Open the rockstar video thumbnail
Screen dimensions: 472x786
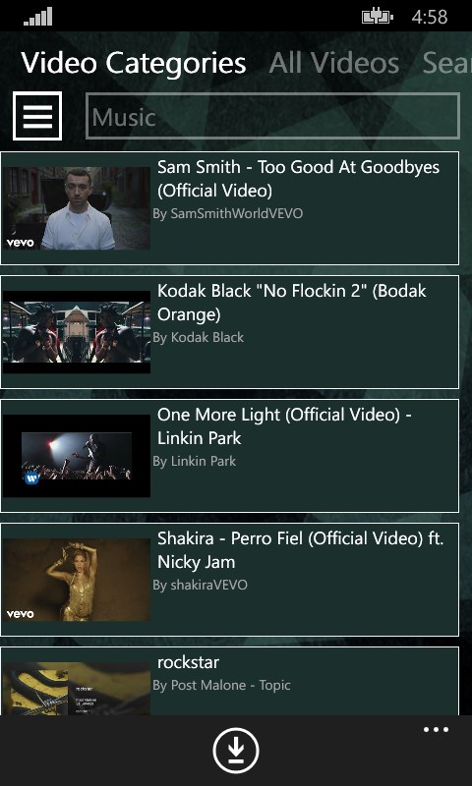77,689
